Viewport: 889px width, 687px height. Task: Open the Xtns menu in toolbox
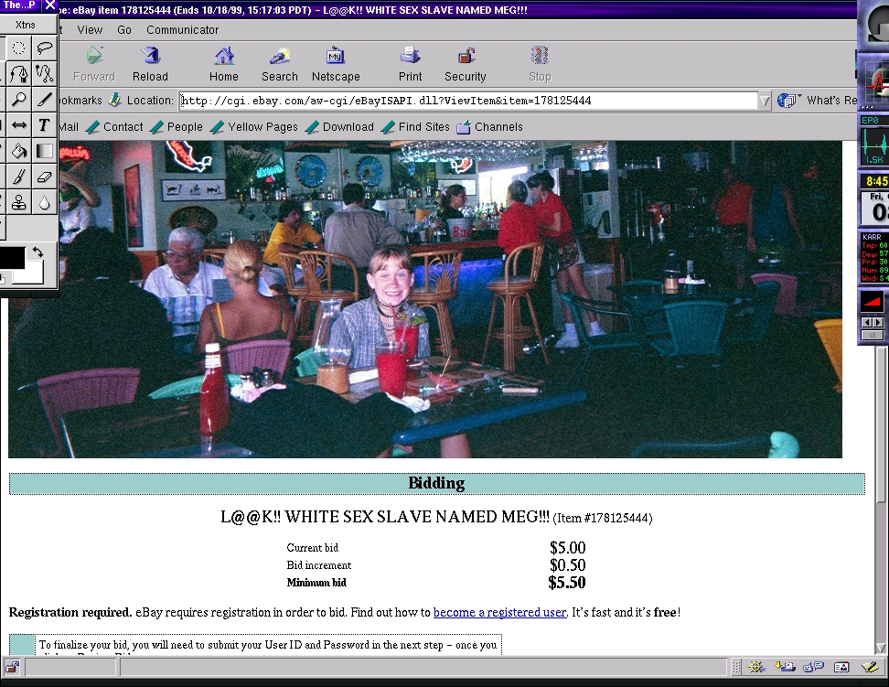pos(26,25)
